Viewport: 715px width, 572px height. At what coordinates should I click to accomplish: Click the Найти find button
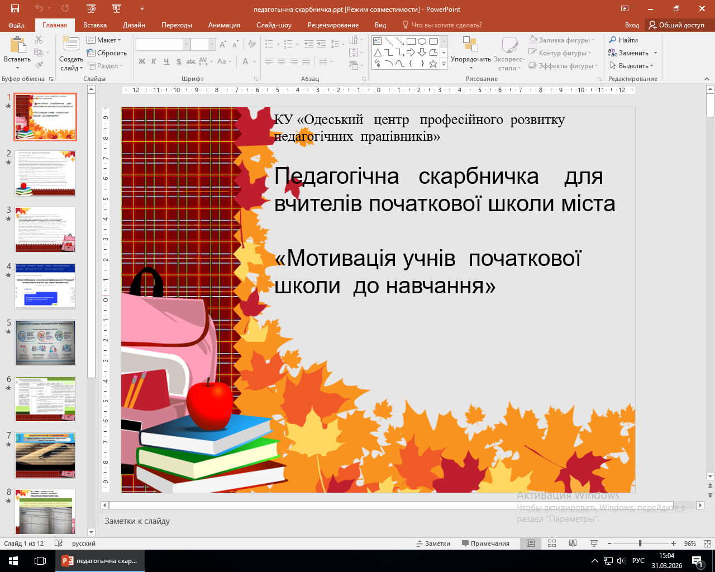pos(623,40)
